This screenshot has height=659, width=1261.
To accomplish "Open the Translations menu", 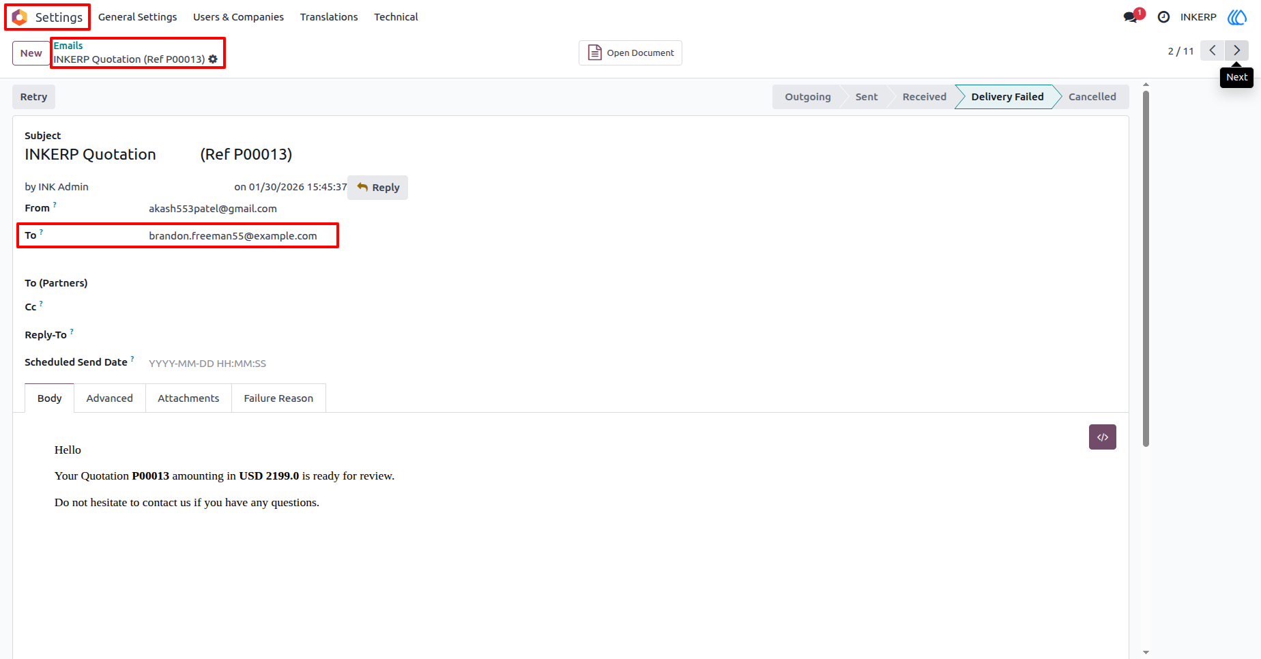I will pos(329,17).
